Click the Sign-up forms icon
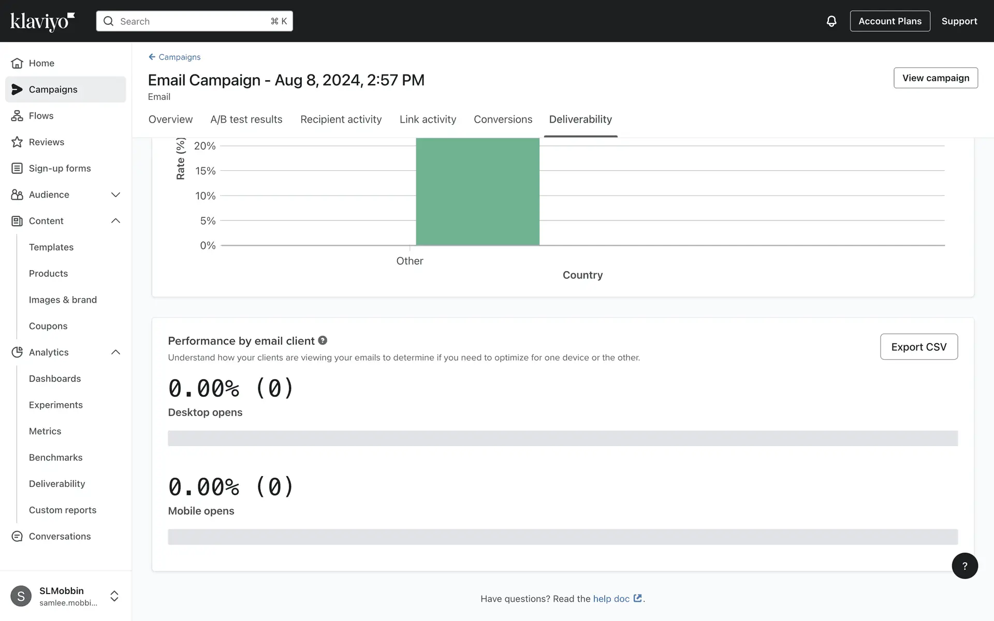 (17, 168)
